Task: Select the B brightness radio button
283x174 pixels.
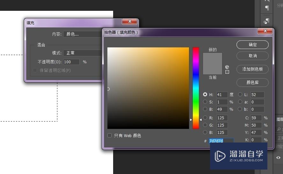Action: pos(205,109)
